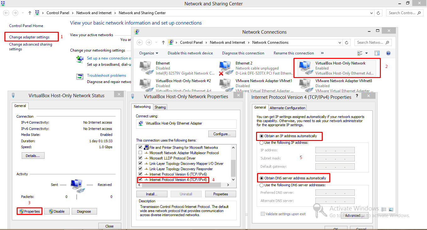Switch to Sharing tab in adapter Properties
This screenshot has height=230, width=427.
[x=160, y=107]
